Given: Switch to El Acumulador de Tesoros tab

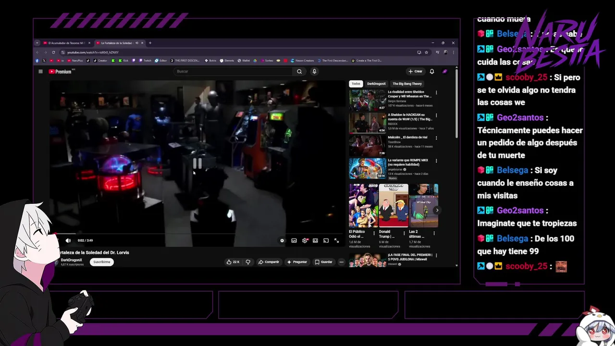Looking at the screenshot, I should click(x=65, y=43).
